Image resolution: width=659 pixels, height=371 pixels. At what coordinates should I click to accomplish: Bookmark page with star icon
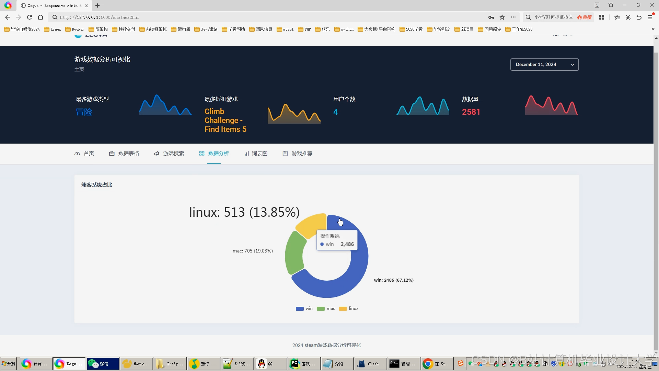click(x=502, y=17)
